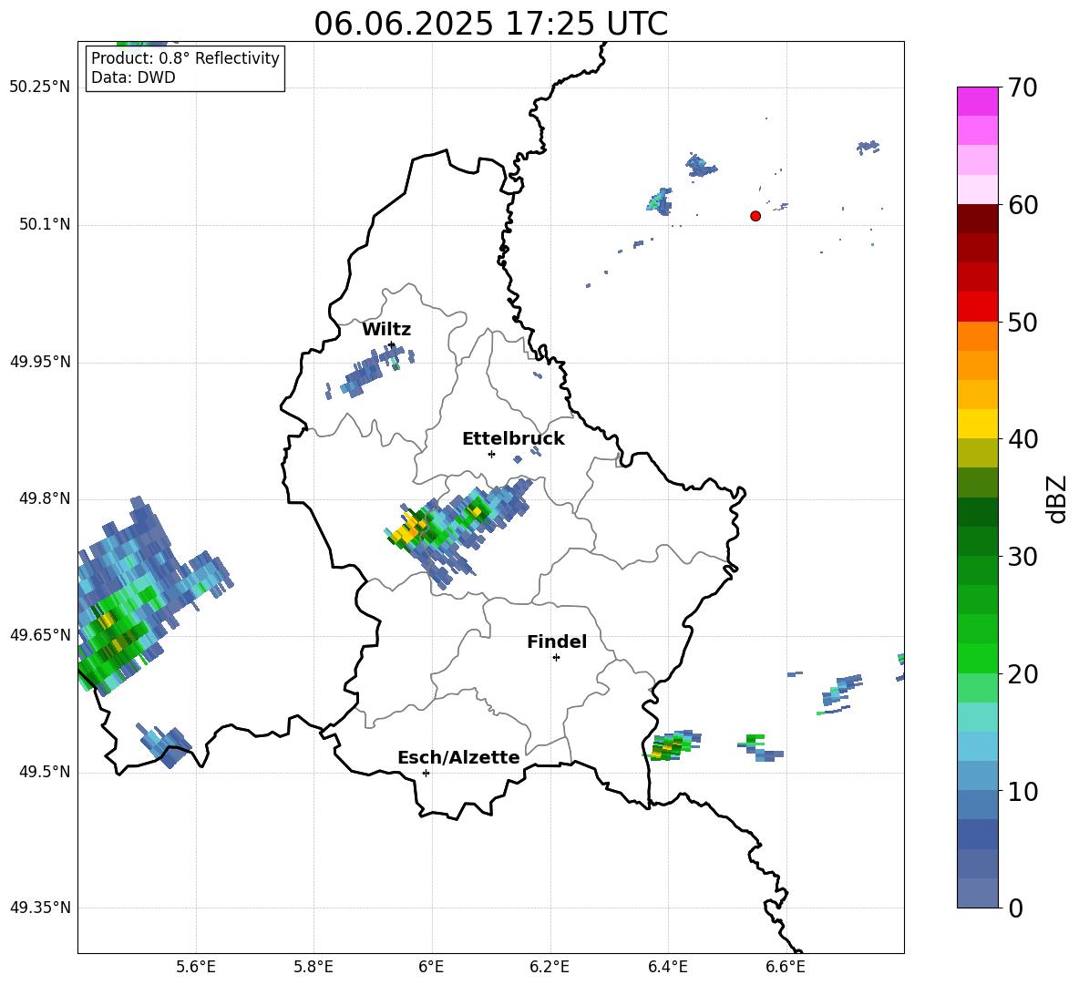Click the colorbar tick label 50
This screenshot has width=1079, height=985.
point(1023,323)
